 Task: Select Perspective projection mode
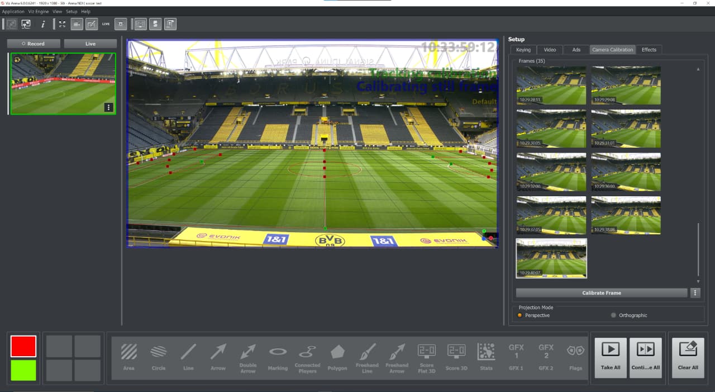pos(519,315)
